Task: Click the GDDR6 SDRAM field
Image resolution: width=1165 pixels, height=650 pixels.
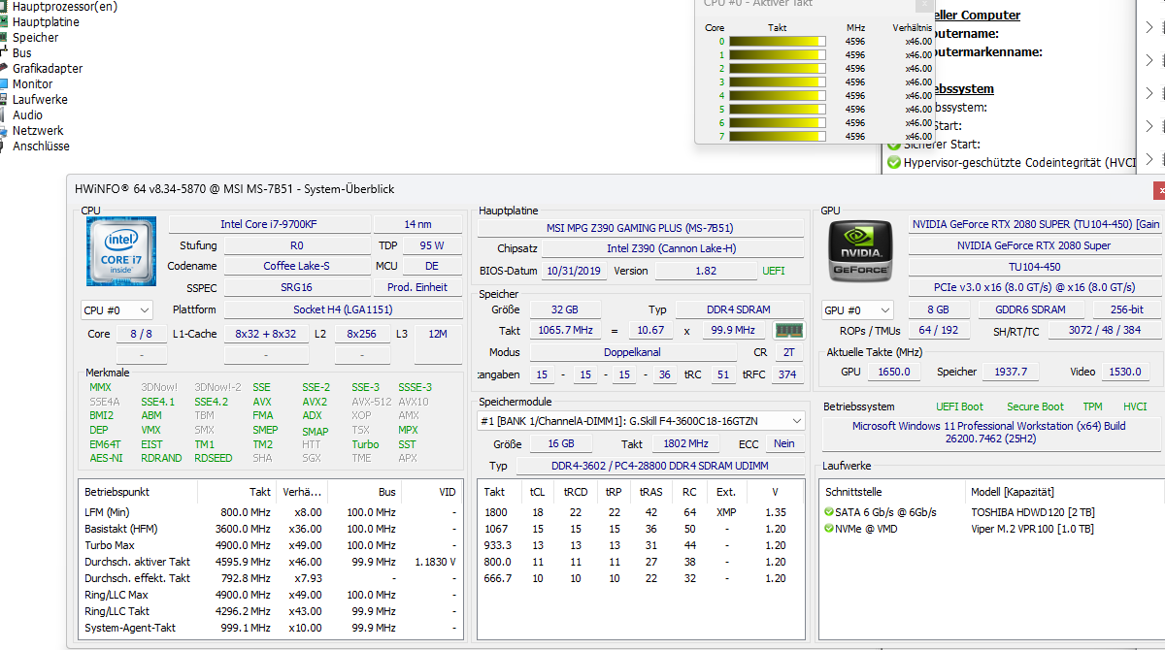Action: pyautogui.click(x=1029, y=309)
